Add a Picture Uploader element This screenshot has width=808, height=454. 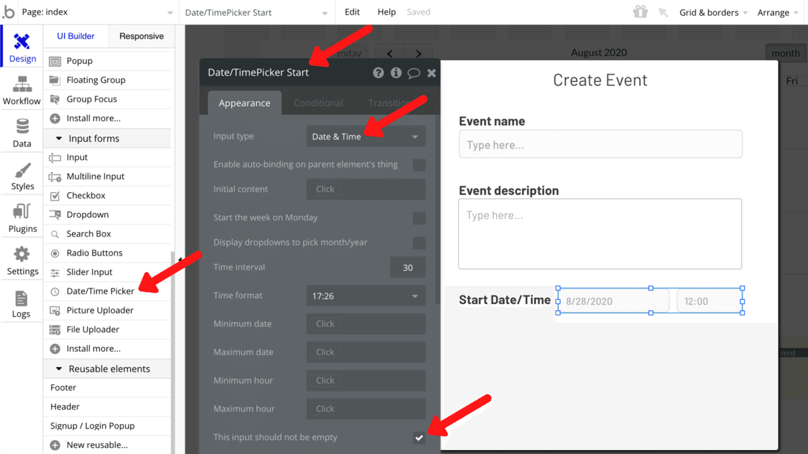pos(107,311)
